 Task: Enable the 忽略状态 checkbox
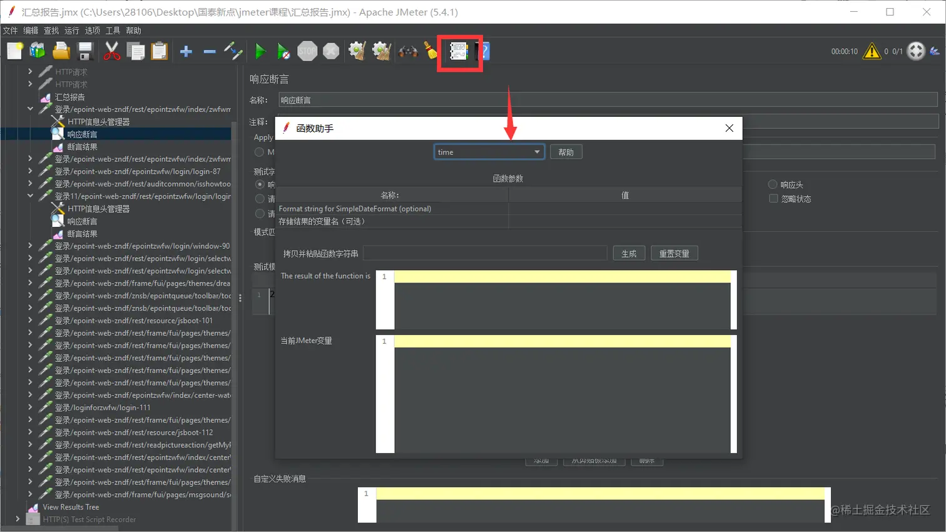773,199
